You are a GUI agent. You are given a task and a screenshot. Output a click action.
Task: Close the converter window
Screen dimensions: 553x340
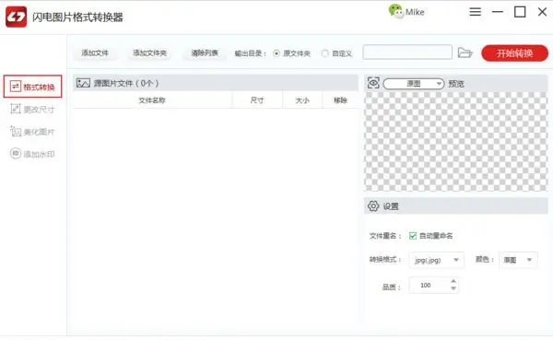(x=543, y=12)
